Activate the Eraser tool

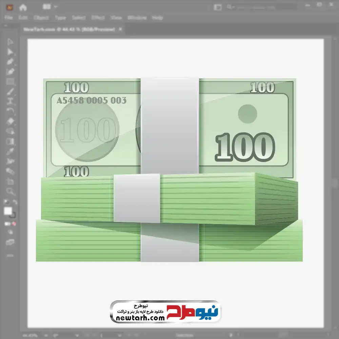click(10, 121)
